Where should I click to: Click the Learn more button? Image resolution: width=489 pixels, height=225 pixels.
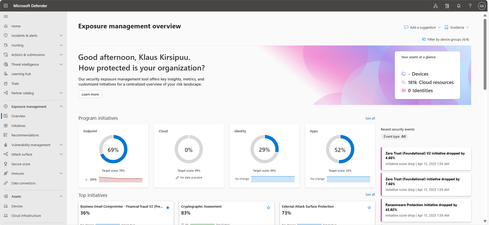click(x=90, y=94)
